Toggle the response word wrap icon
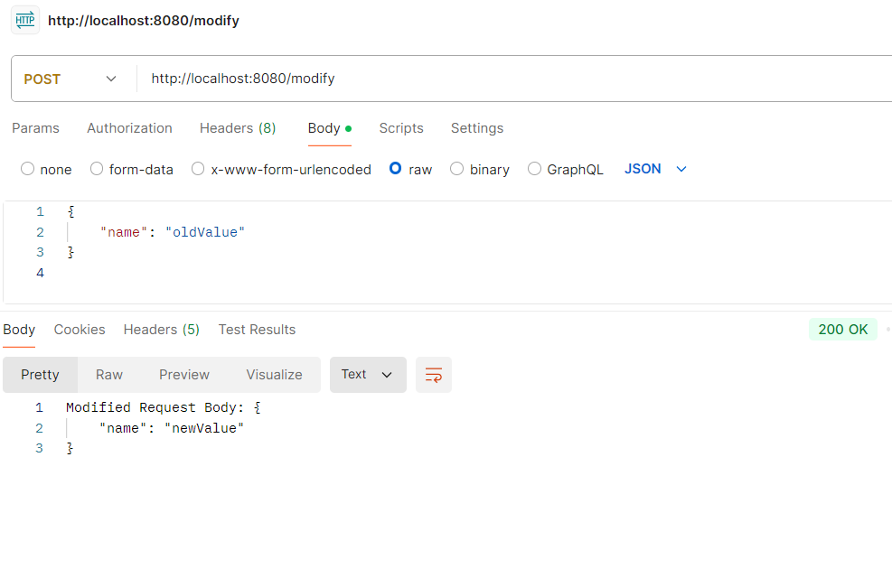 [434, 375]
